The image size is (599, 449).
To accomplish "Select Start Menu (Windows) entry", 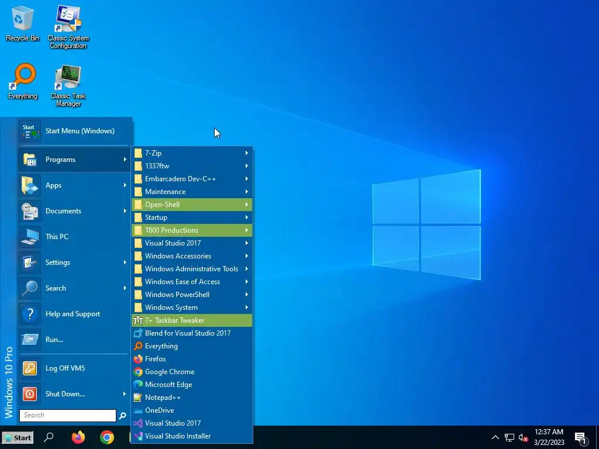I will (75, 131).
